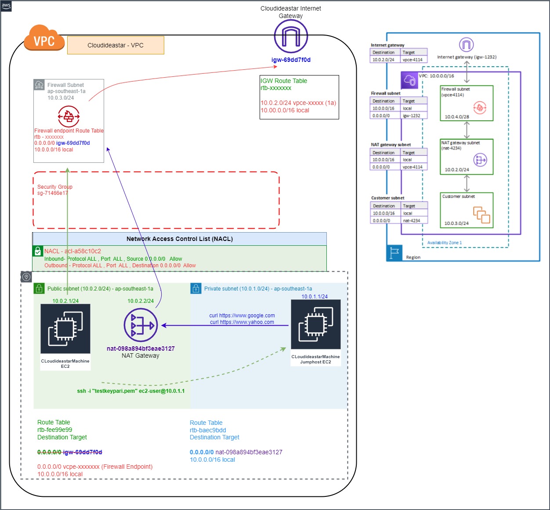Click the curl https://www.google.com text
The width and height of the screenshot is (550, 510).
[242, 316]
